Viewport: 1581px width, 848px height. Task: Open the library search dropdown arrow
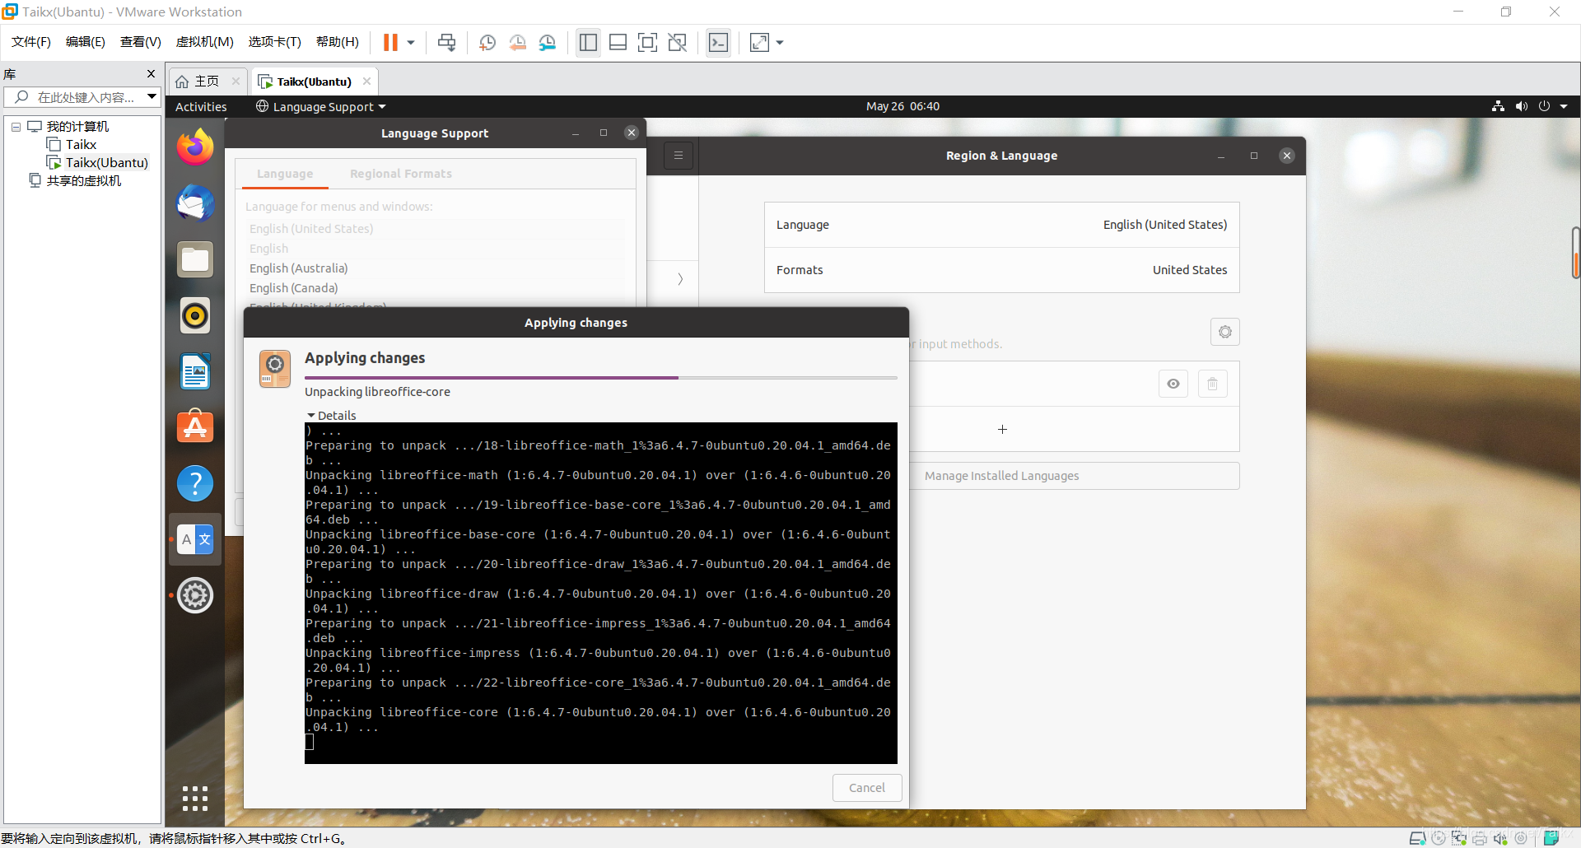pos(152,97)
